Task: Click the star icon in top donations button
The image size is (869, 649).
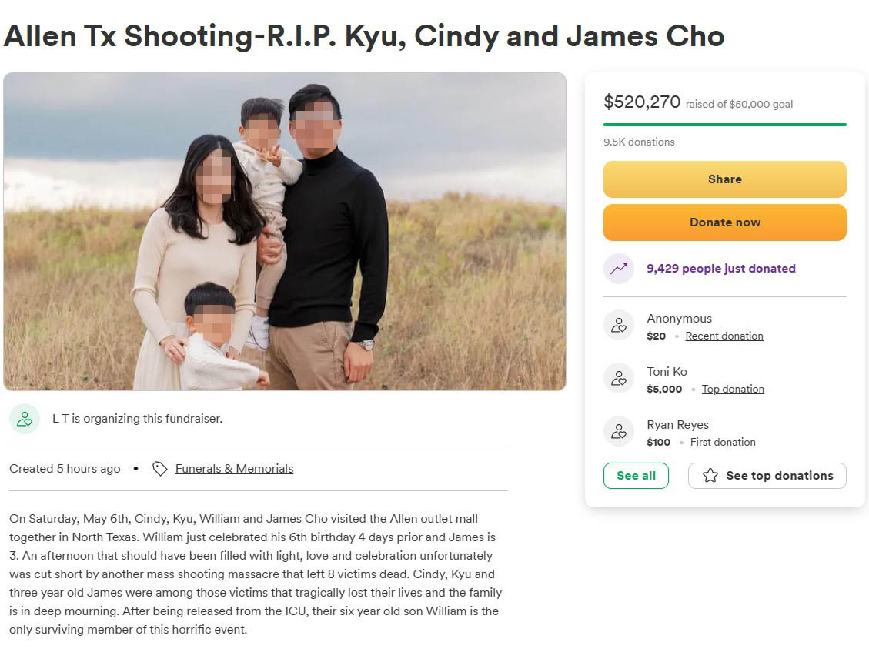Action: coord(710,476)
